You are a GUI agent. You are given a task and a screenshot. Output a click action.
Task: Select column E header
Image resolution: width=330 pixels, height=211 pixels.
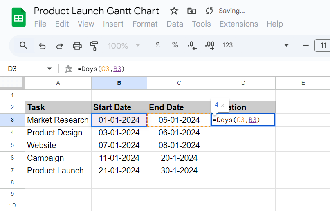pyautogui.click(x=303, y=83)
